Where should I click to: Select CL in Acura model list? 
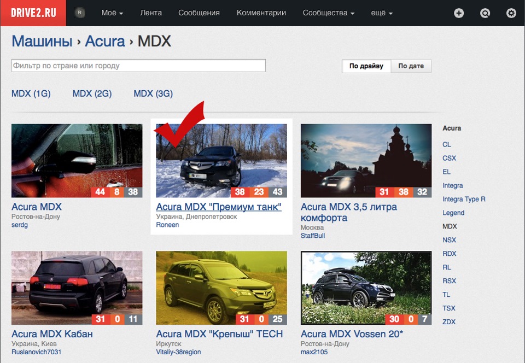pos(447,144)
